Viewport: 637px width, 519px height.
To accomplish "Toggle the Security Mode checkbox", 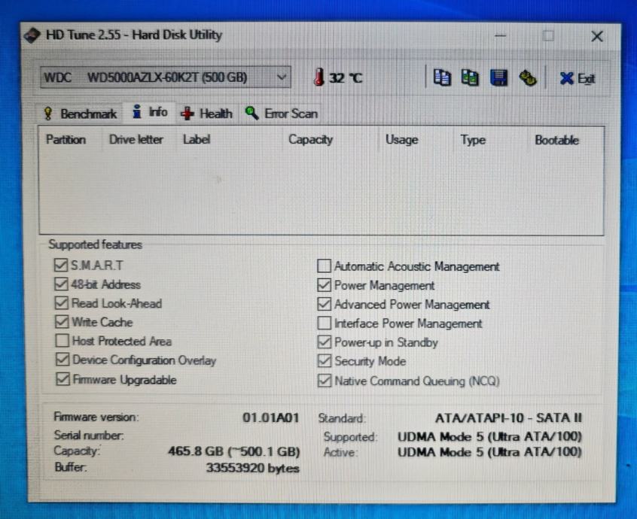I will [325, 361].
